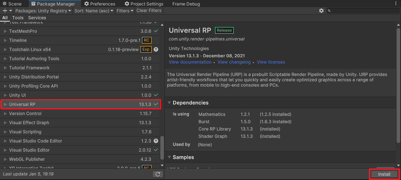
Task: Expand the Visual Scripting package versions
Action: pos(6,132)
